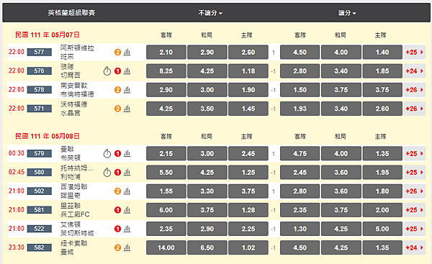Click red number 1 badge for match 580
The image size is (432, 264).
(x=117, y=173)
